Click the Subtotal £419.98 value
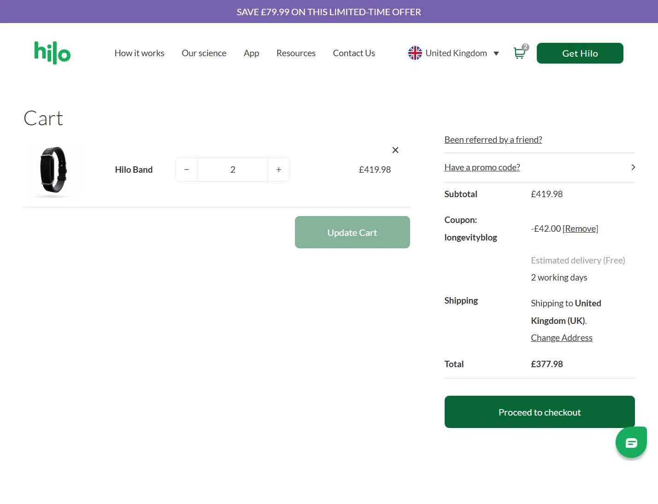The height and width of the screenshot is (504, 658). 547,194
